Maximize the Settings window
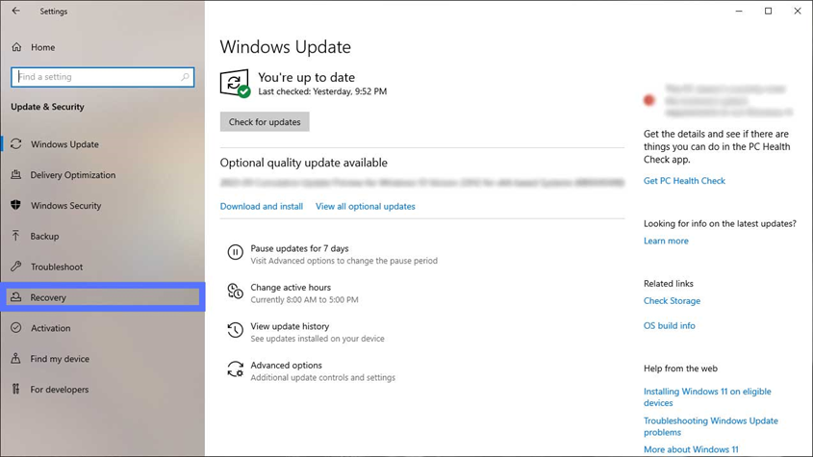This screenshot has width=813, height=457. coord(769,11)
